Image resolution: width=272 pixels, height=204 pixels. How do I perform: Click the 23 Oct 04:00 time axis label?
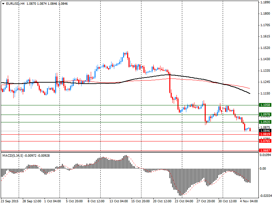point(184,201)
